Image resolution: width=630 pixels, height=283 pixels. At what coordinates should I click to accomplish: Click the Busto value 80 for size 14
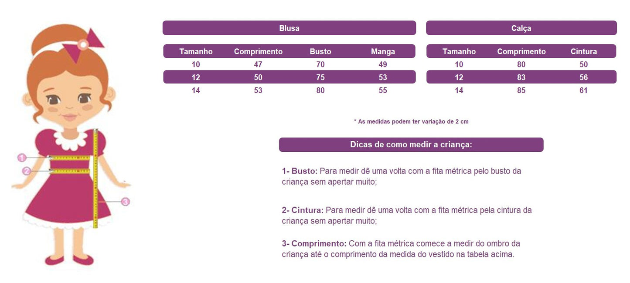click(x=320, y=90)
